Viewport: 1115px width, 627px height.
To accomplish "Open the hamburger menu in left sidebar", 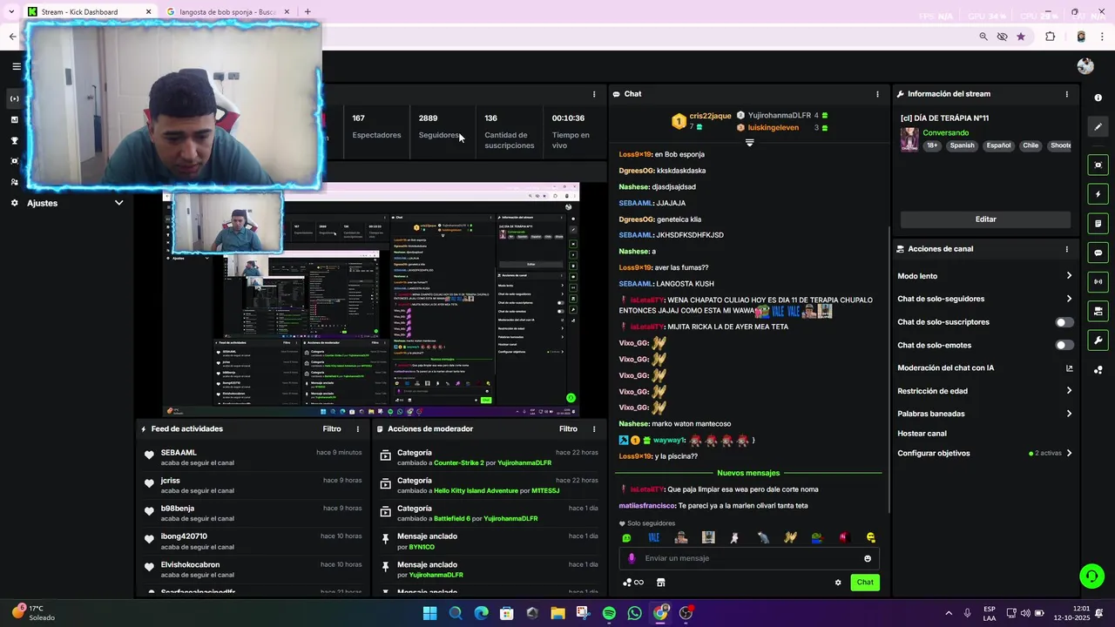I will [16, 66].
